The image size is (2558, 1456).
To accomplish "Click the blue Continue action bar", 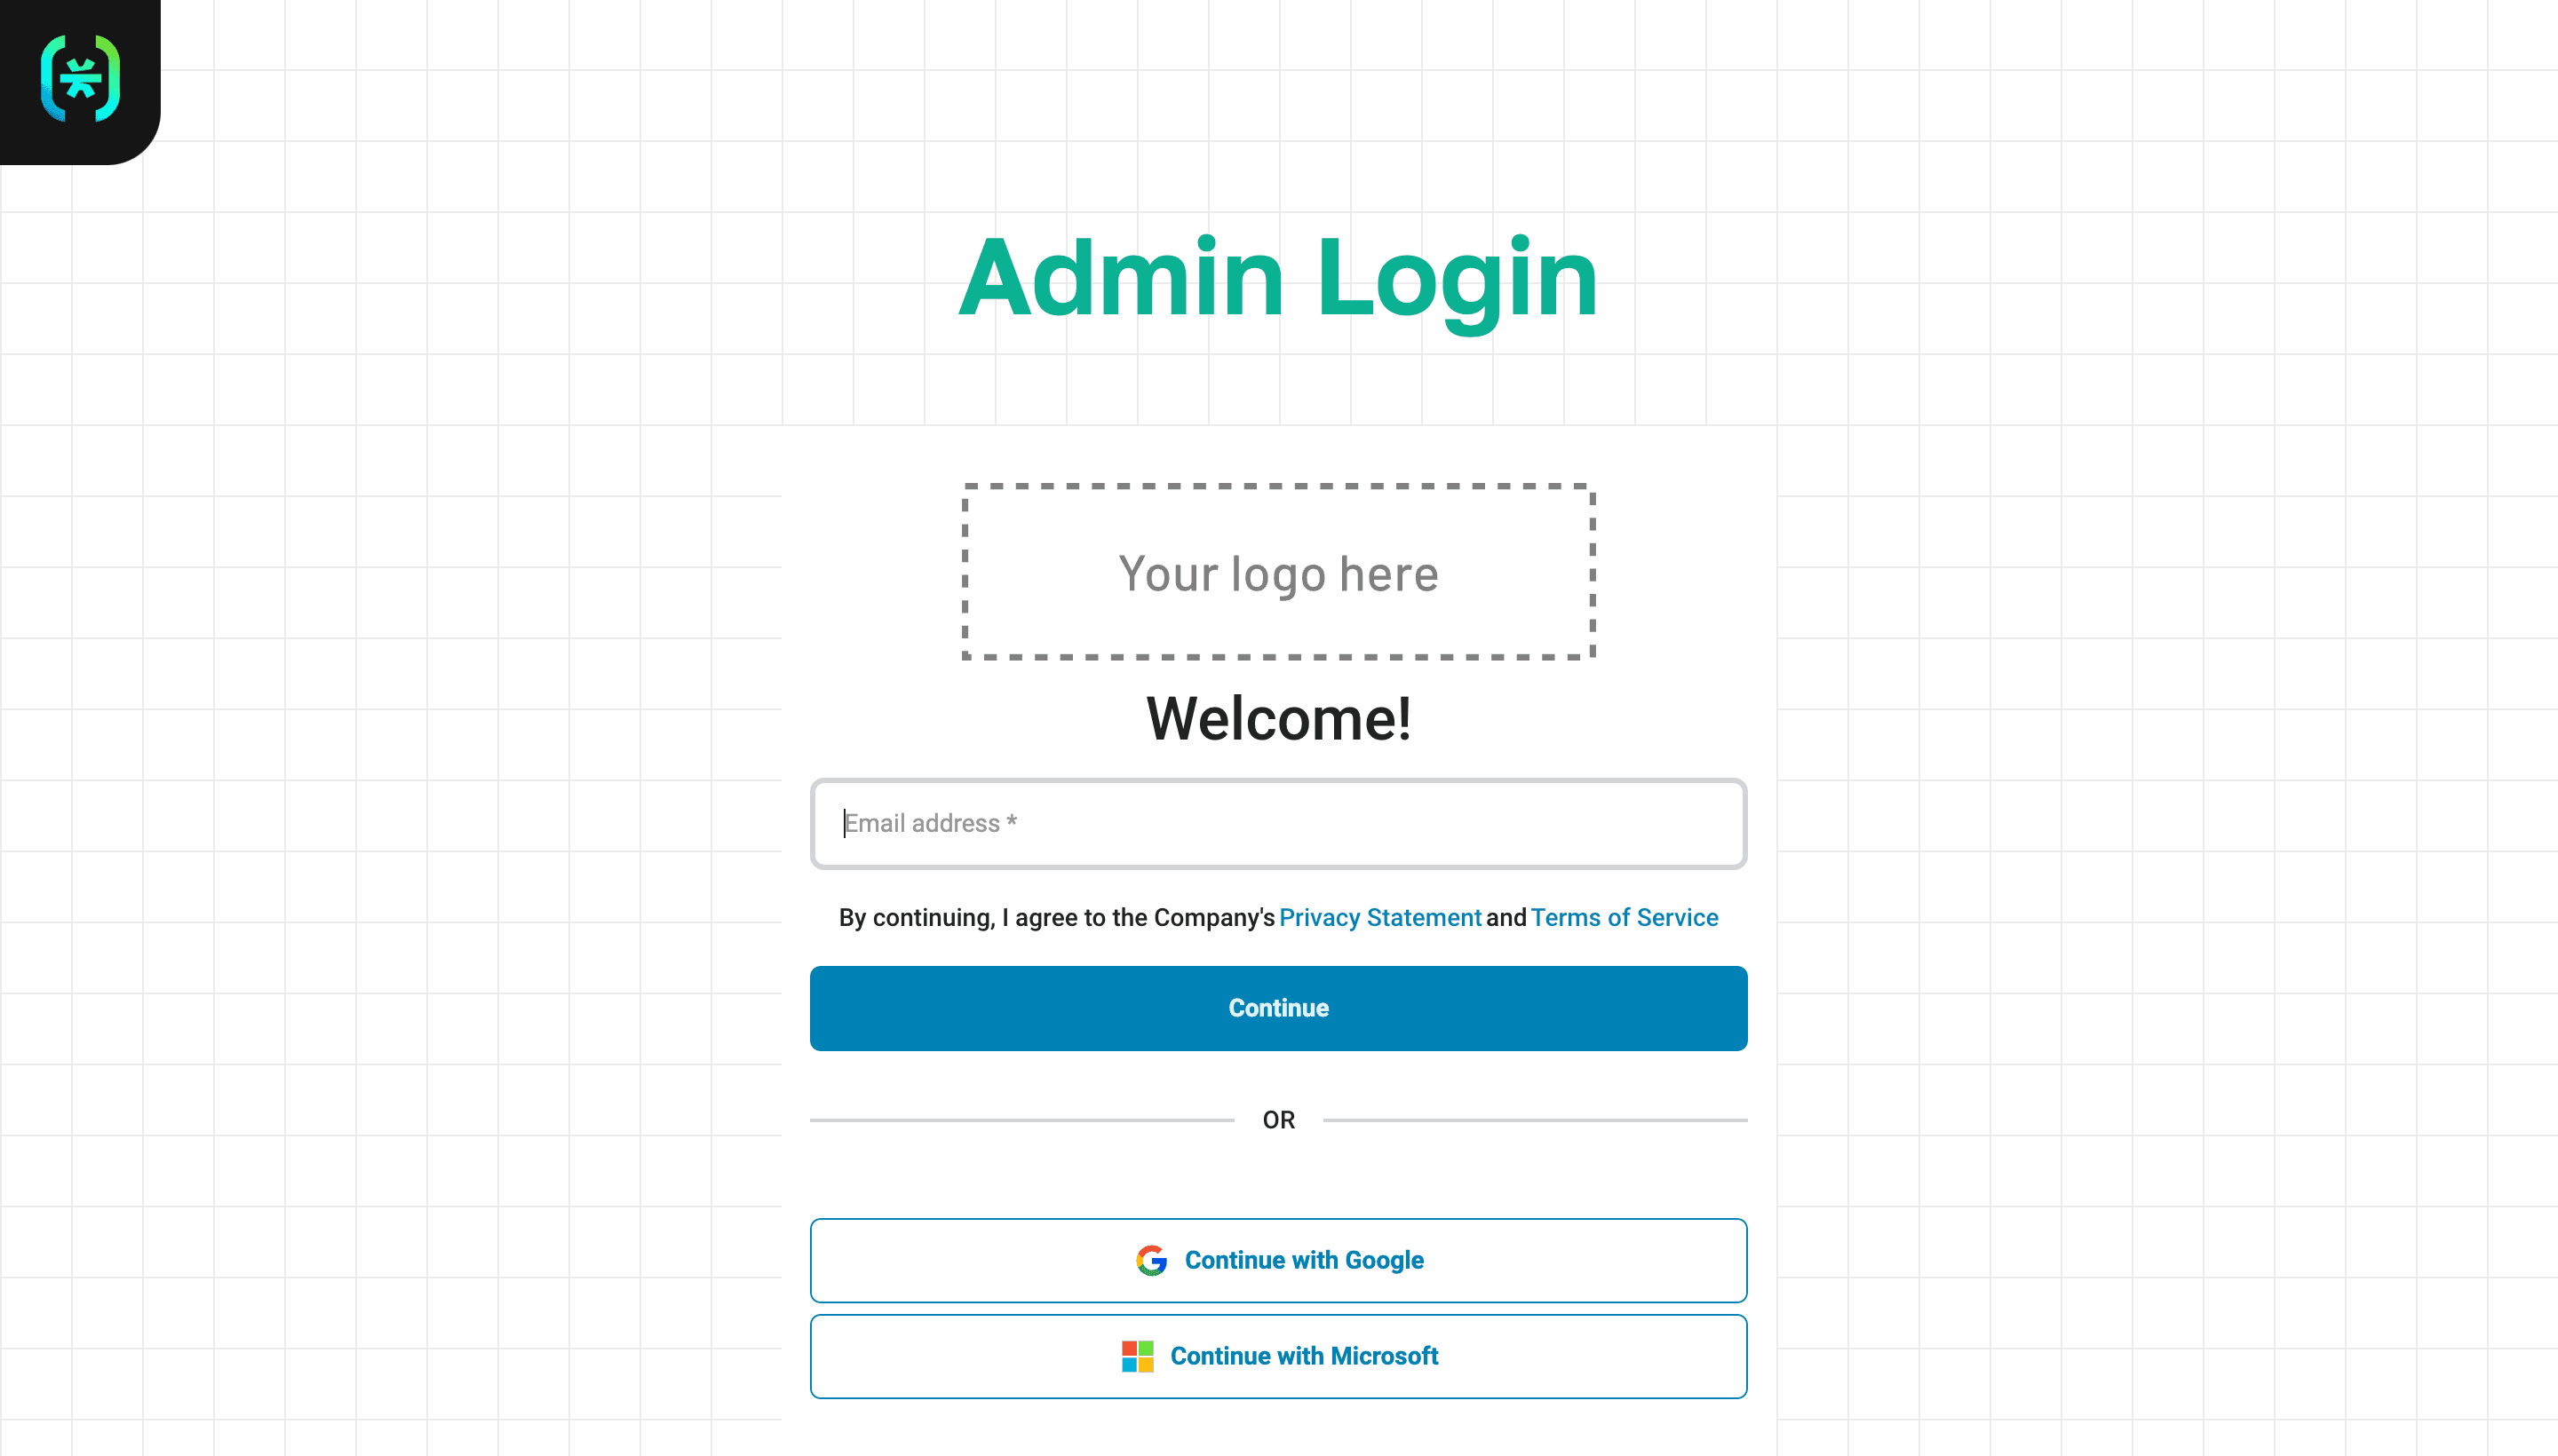I will (x=1278, y=1008).
